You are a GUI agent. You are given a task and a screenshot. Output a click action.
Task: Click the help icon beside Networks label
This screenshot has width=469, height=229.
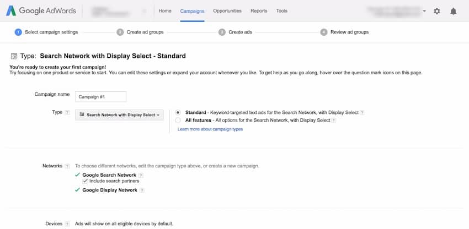pos(67,166)
